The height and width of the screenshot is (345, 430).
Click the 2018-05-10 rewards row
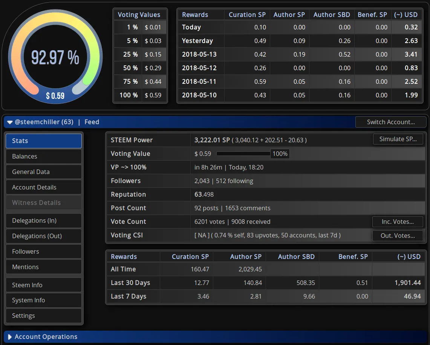tap(300, 95)
